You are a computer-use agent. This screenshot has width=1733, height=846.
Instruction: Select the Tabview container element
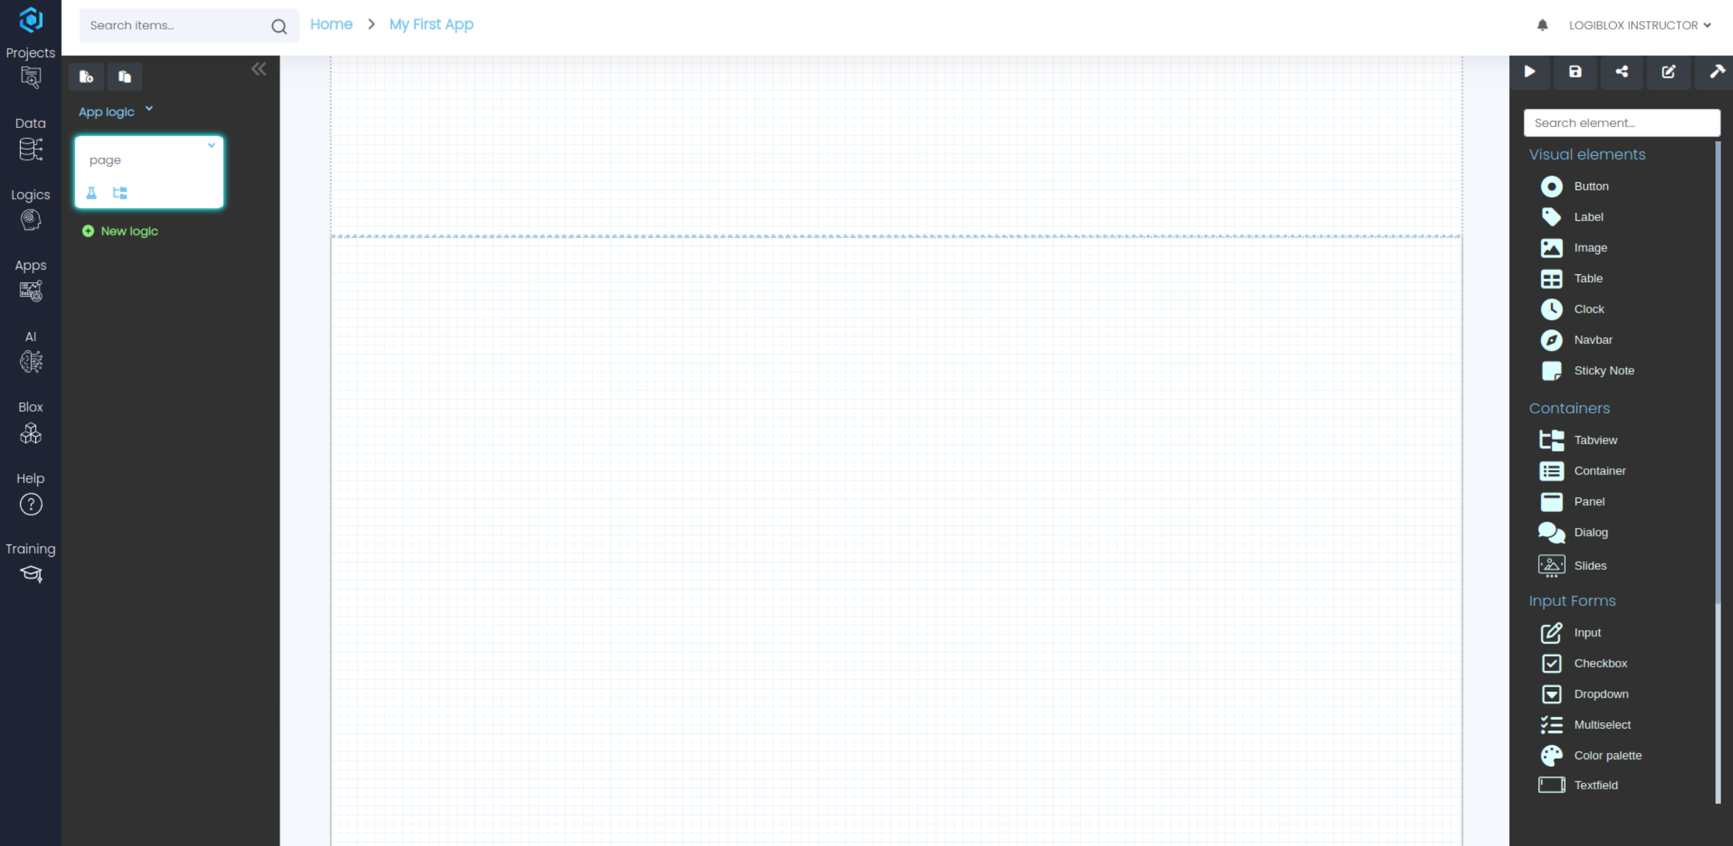1594,441
